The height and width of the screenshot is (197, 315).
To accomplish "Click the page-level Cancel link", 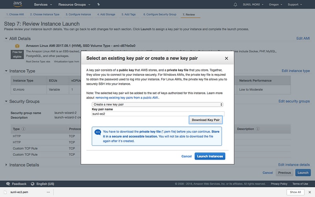I will [268, 173].
